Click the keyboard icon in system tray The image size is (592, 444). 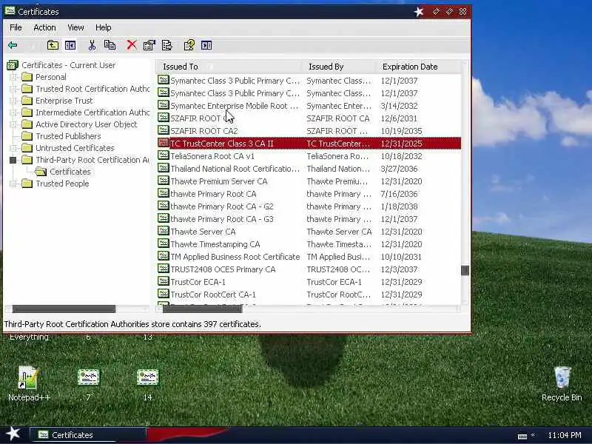522,436
